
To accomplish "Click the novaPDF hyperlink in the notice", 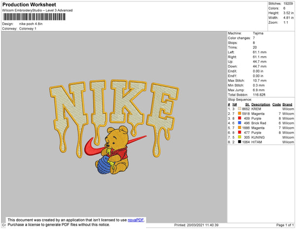I will [x=136, y=220].
